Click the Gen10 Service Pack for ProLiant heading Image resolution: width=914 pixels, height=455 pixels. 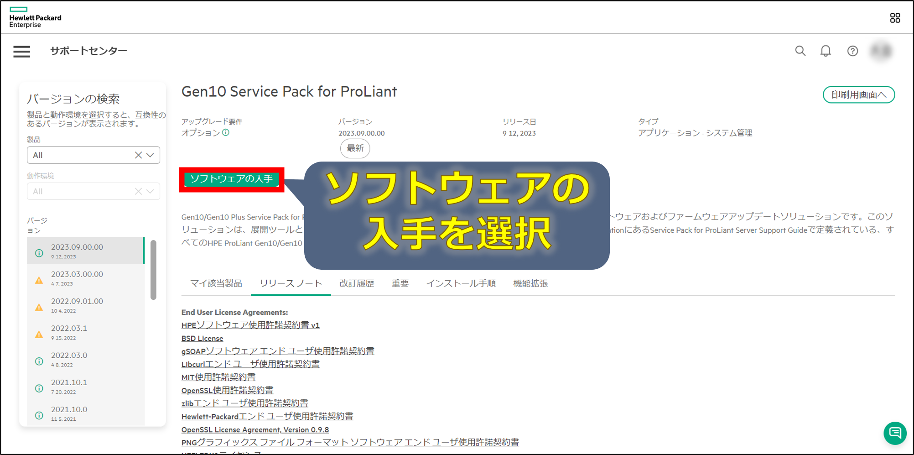tap(289, 92)
